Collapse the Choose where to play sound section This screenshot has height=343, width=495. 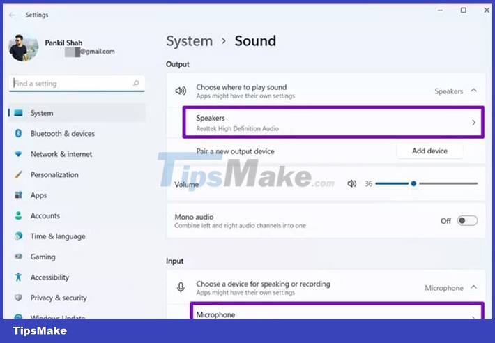pos(473,91)
